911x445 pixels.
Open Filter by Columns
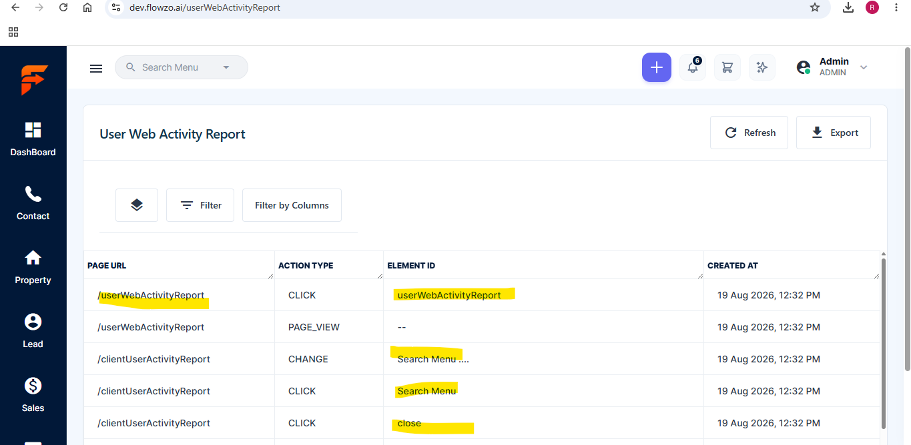[x=292, y=205]
